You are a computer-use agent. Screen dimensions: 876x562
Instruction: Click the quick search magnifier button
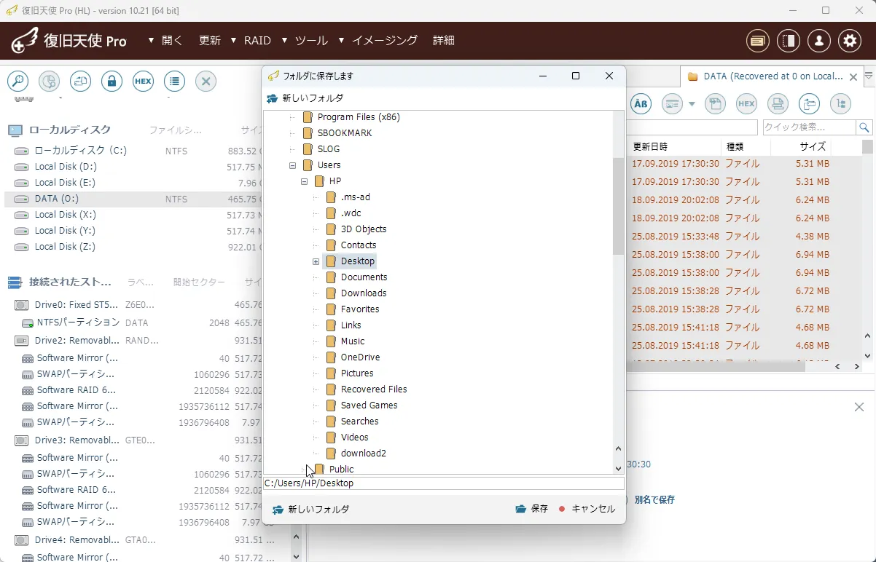pos(864,127)
